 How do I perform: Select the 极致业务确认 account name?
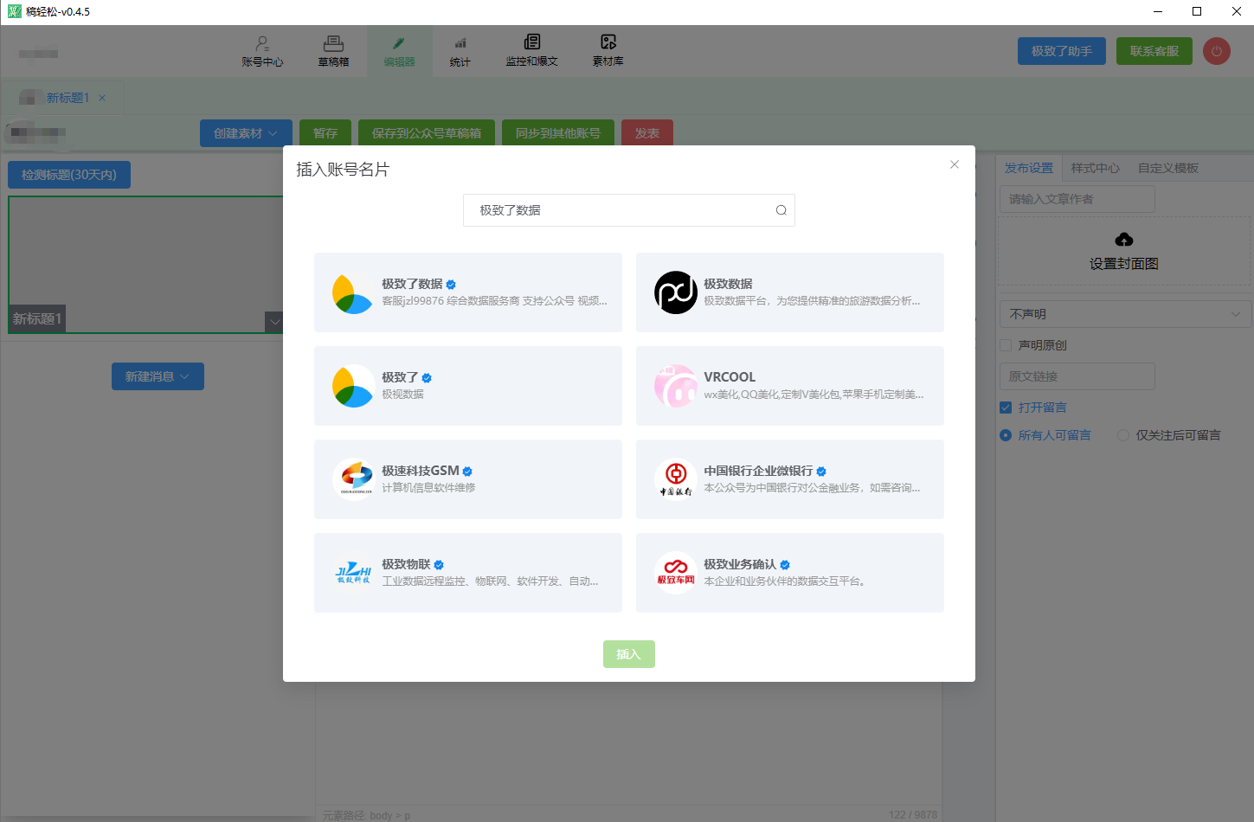click(740, 564)
